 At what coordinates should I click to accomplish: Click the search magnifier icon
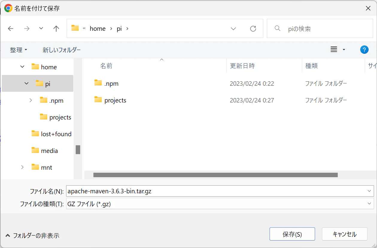point(277,28)
